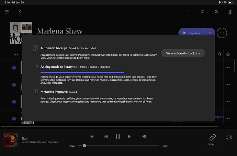Click the Marlena Shaw artist artwork collage
This screenshot has height=156, width=237.
(21, 33)
